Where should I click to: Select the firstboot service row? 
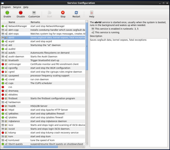coord(43,98)
